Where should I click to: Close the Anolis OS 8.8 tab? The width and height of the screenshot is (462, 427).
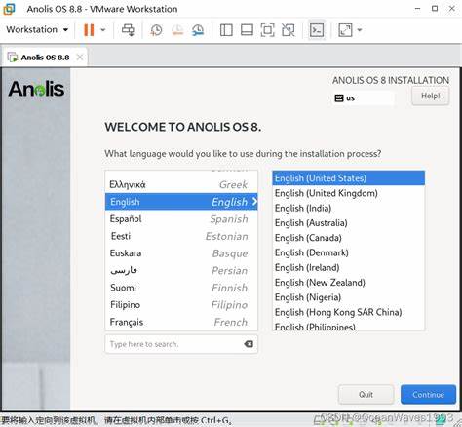click(x=80, y=58)
